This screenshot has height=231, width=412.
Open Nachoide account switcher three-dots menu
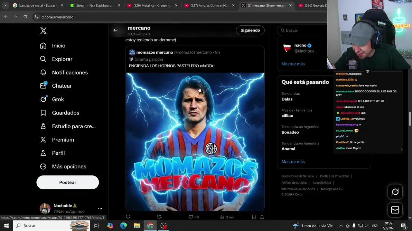coord(100,208)
